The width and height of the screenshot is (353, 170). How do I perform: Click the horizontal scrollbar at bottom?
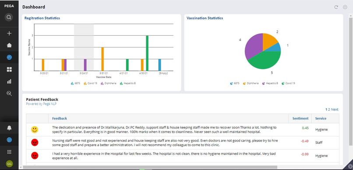(150, 167)
